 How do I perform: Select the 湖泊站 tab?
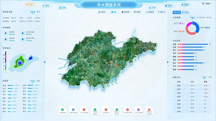point(209,18)
